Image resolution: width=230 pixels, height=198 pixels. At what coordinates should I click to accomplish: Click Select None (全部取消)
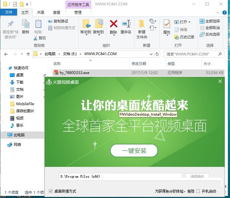[210, 28]
